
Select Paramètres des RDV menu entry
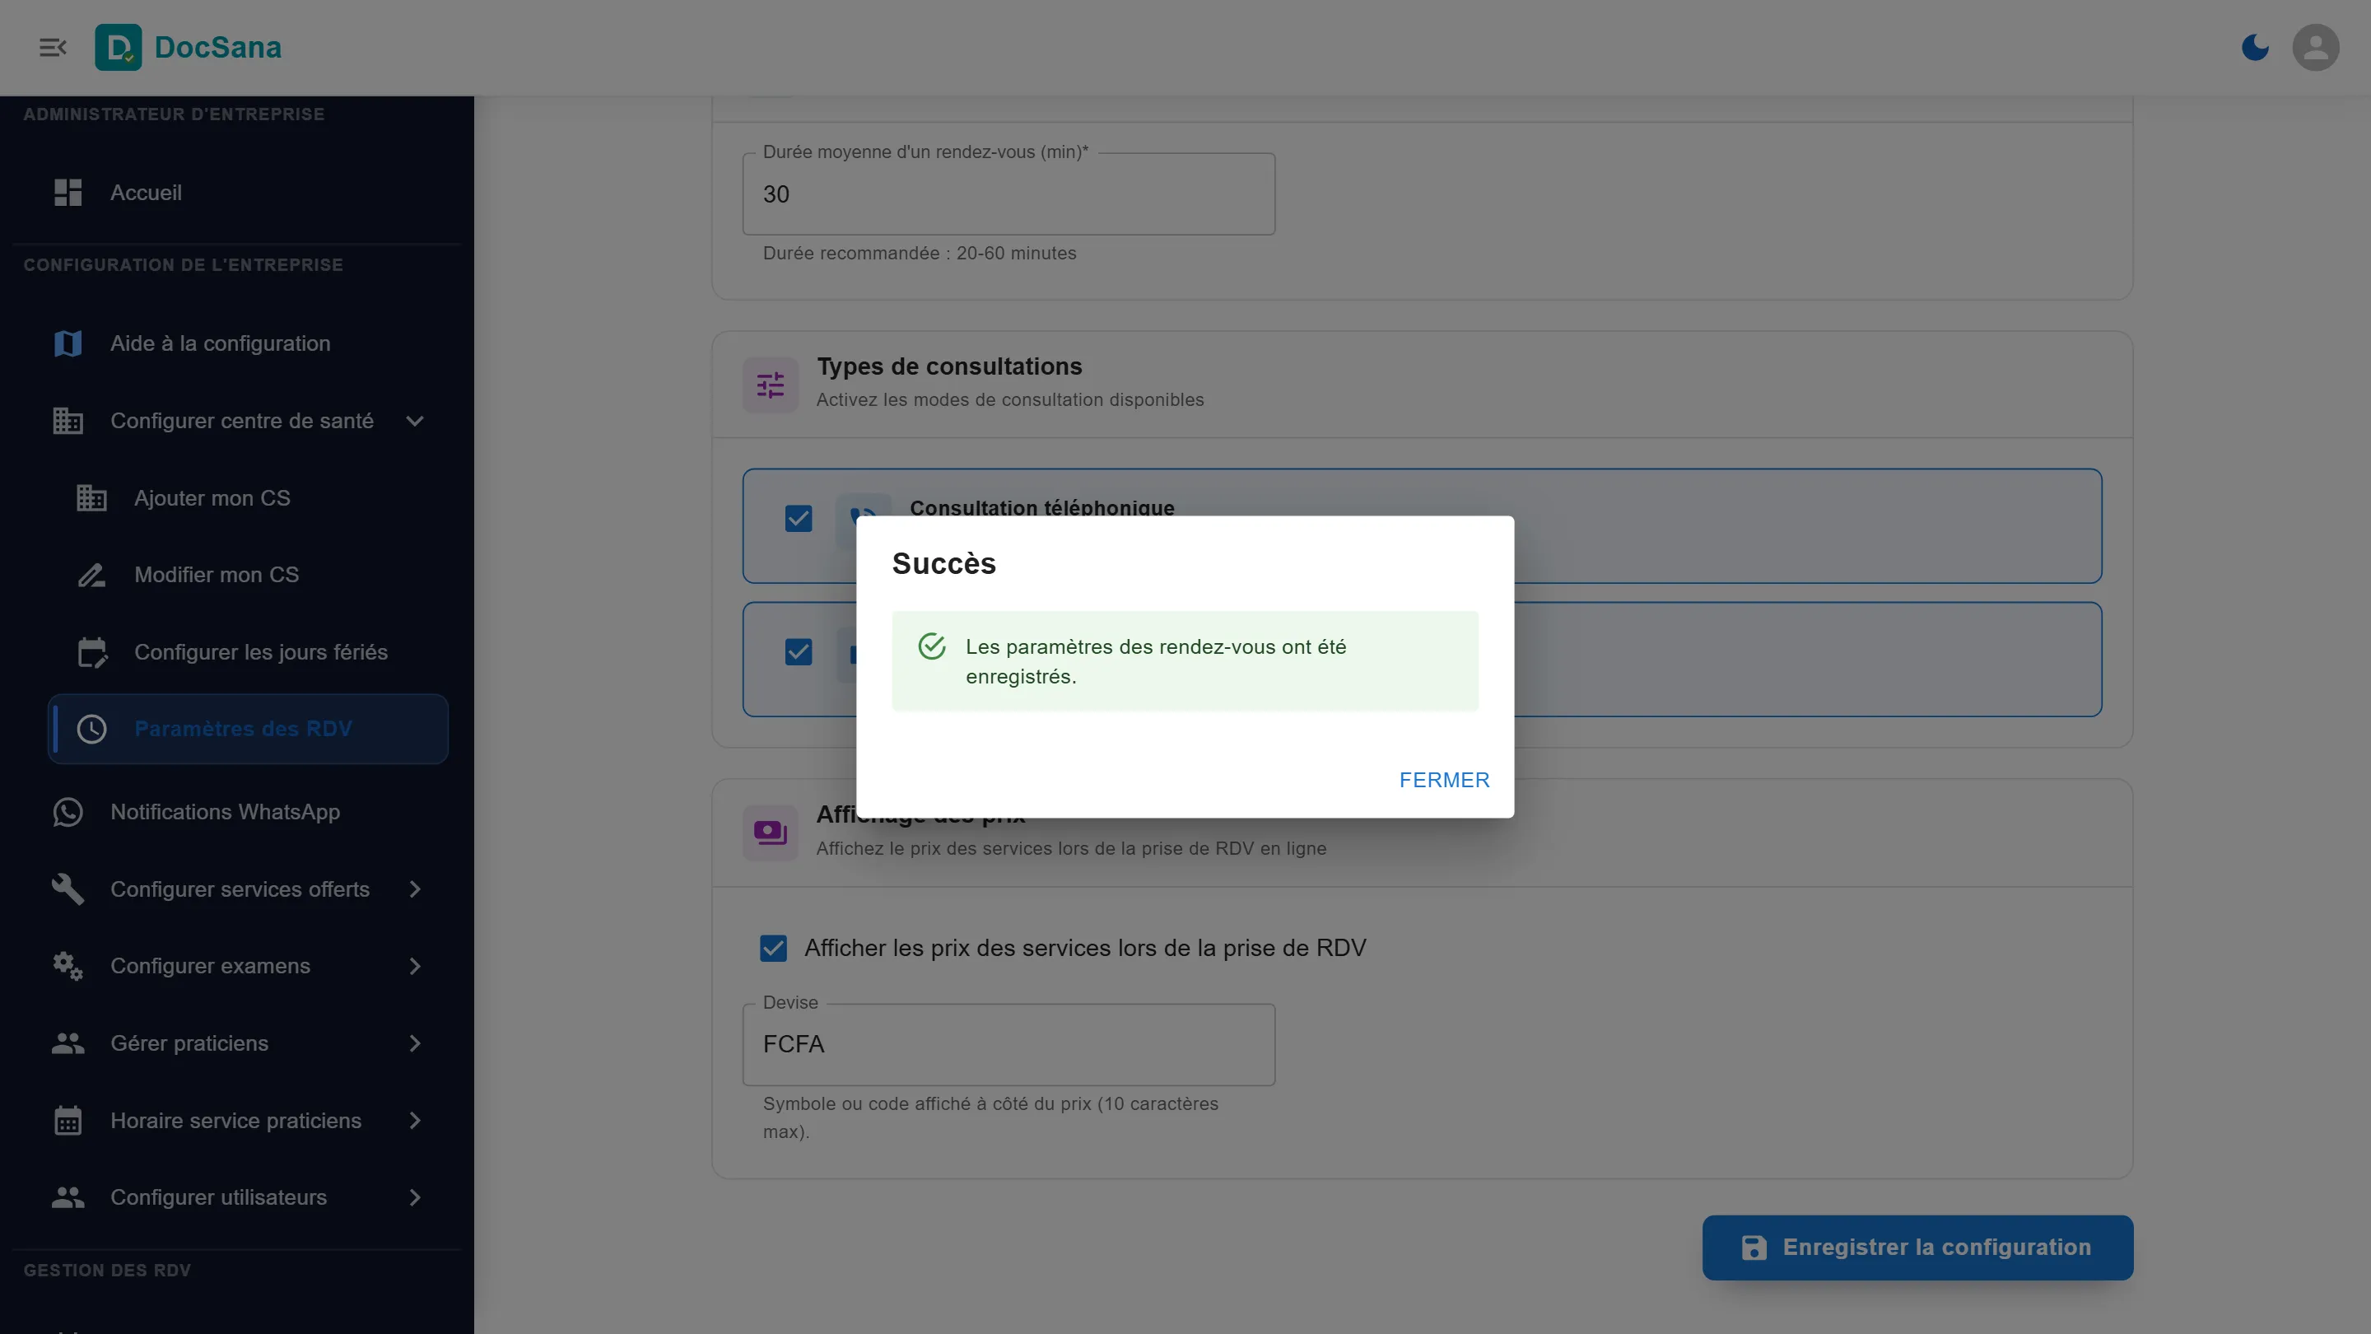248,729
